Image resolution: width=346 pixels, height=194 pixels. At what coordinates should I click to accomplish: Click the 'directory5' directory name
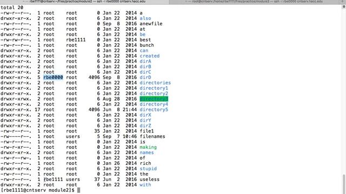(x=154, y=110)
